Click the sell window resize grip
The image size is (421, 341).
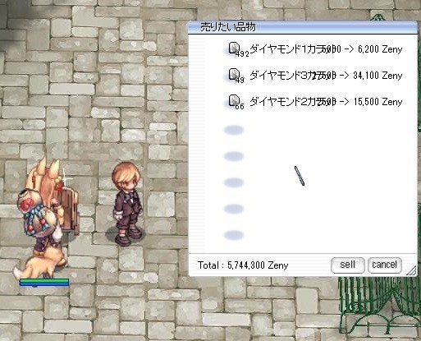pos(411,270)
